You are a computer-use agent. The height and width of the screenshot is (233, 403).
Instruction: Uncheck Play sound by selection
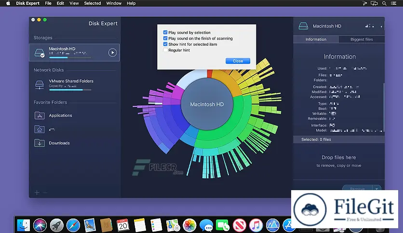click(165, 32)
